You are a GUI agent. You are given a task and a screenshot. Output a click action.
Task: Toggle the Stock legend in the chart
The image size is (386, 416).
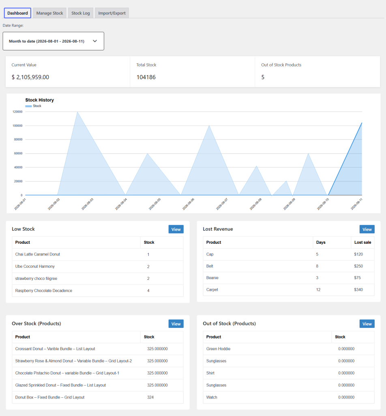click(33, 106)
